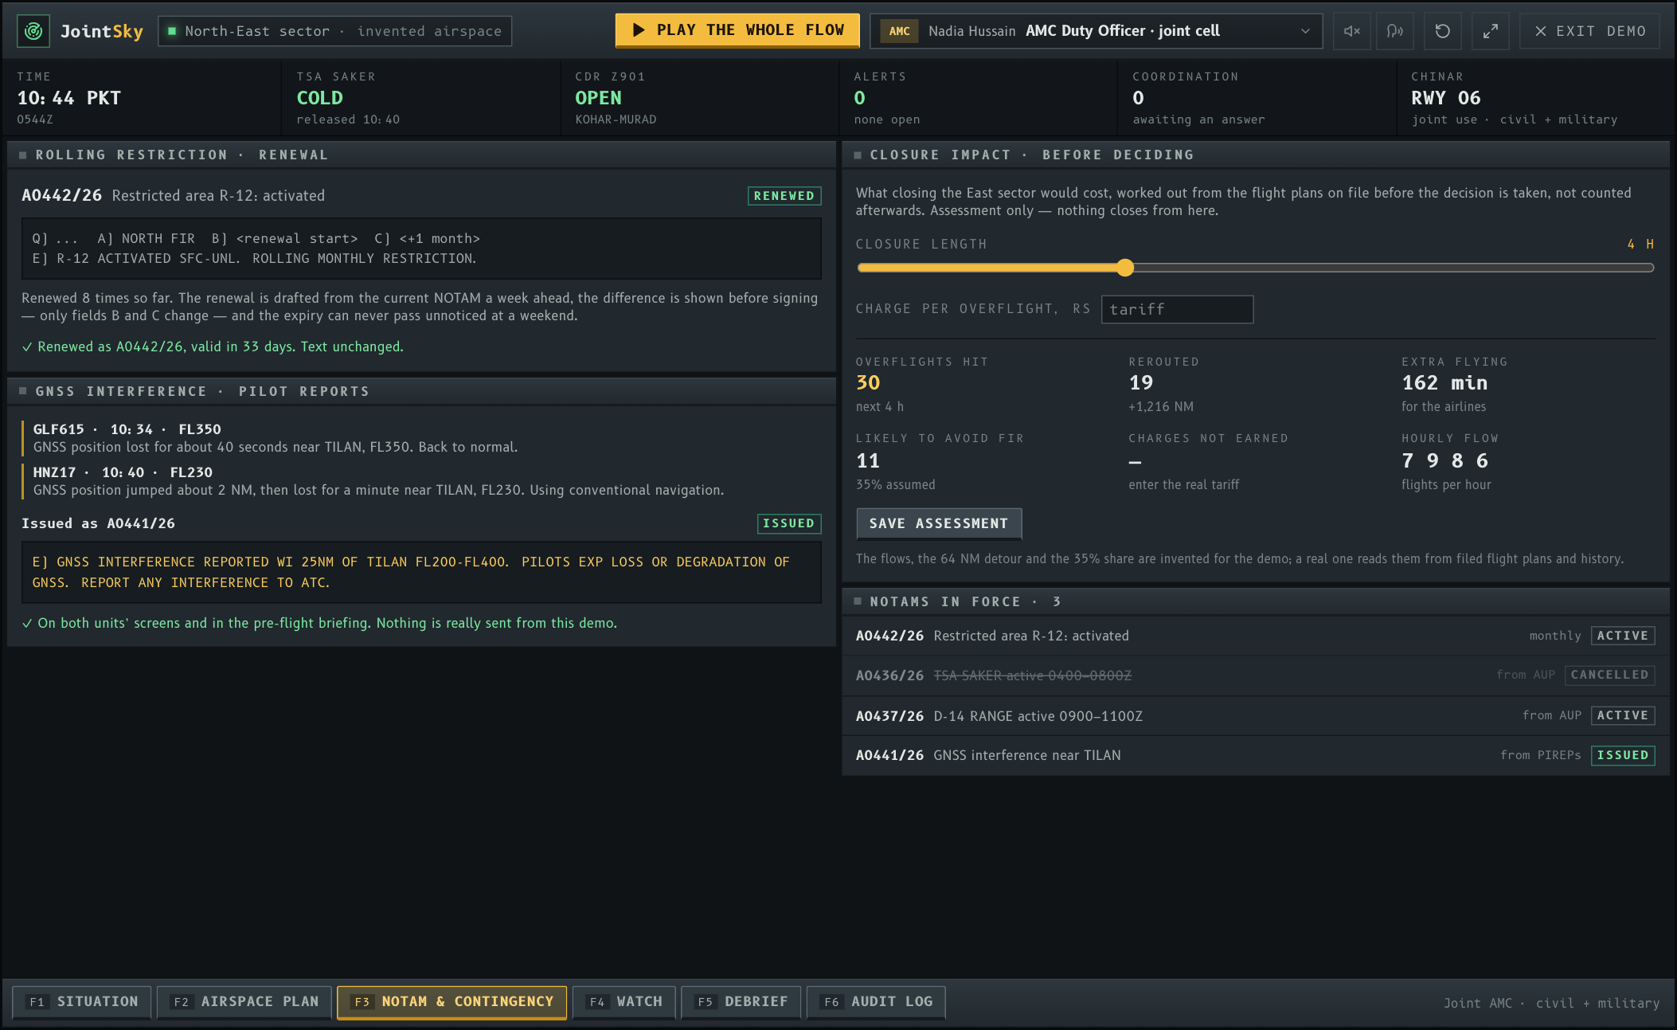Screen dimensions: 1677x1030
Task: Click the North-East sector label
Action: 334,31
